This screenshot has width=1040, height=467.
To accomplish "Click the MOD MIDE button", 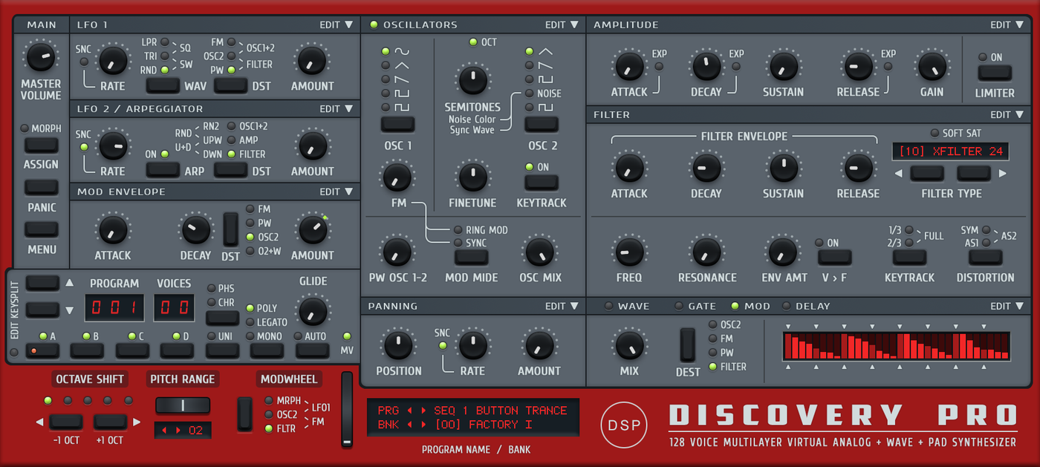I will (472, 258).
